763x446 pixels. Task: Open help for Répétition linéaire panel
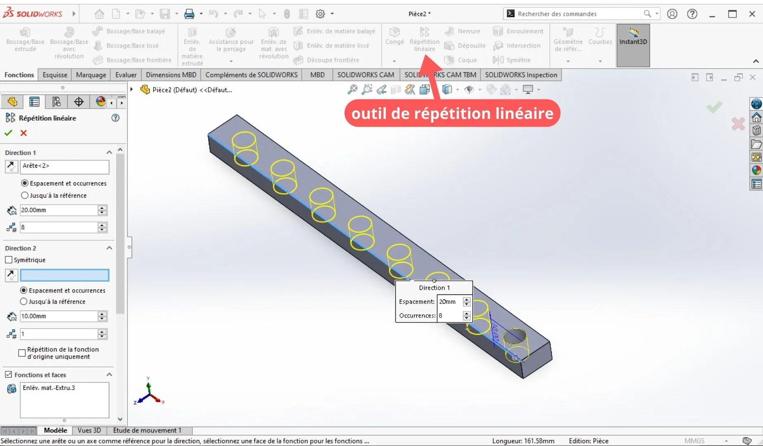[116, 118]
